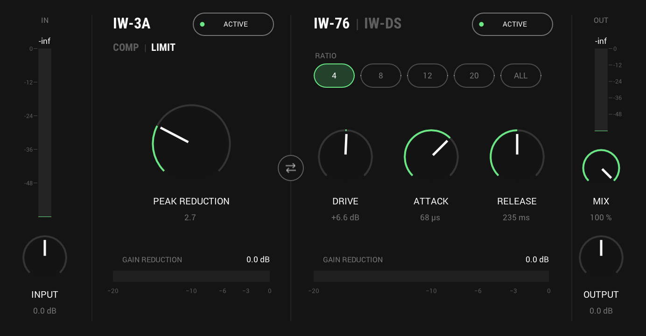Select ratio 8
Screen dimensions: 646x336
point(381,76)
